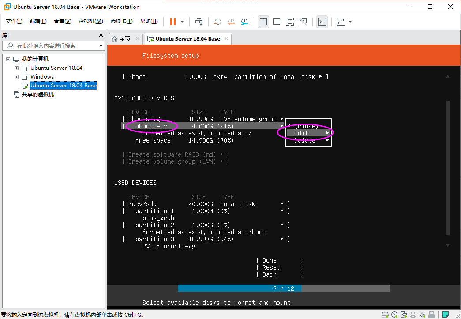Select Windows VM in library tree
461x319 pixels.
pyautogui.click(x=42, y=77)
